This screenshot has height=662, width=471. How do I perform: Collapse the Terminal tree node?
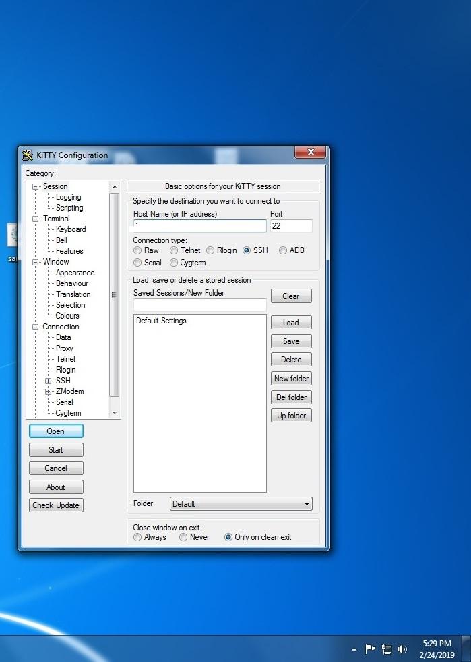[x=36, y=219]
